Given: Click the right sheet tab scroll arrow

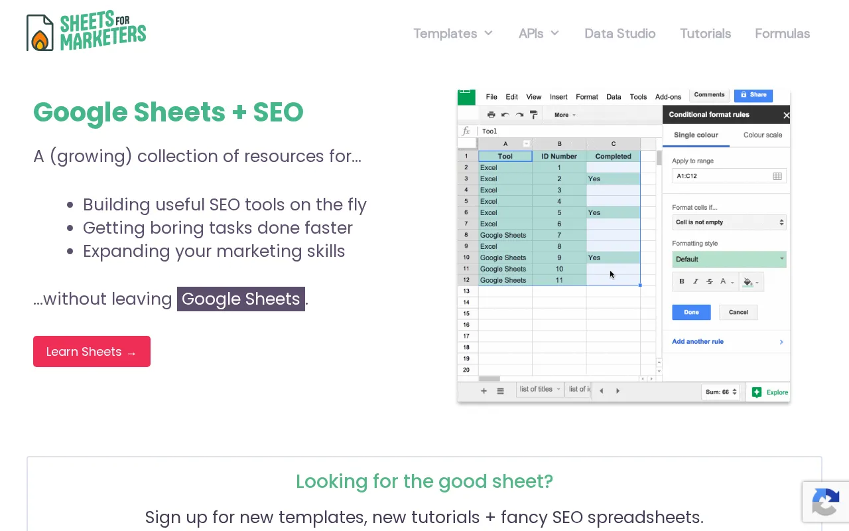Looking at the screenshot, I should (618, 391).
